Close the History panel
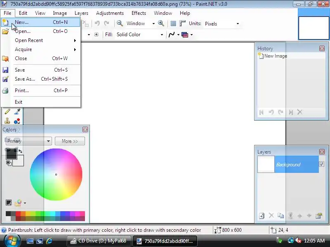330x247 pixels. 322,49
